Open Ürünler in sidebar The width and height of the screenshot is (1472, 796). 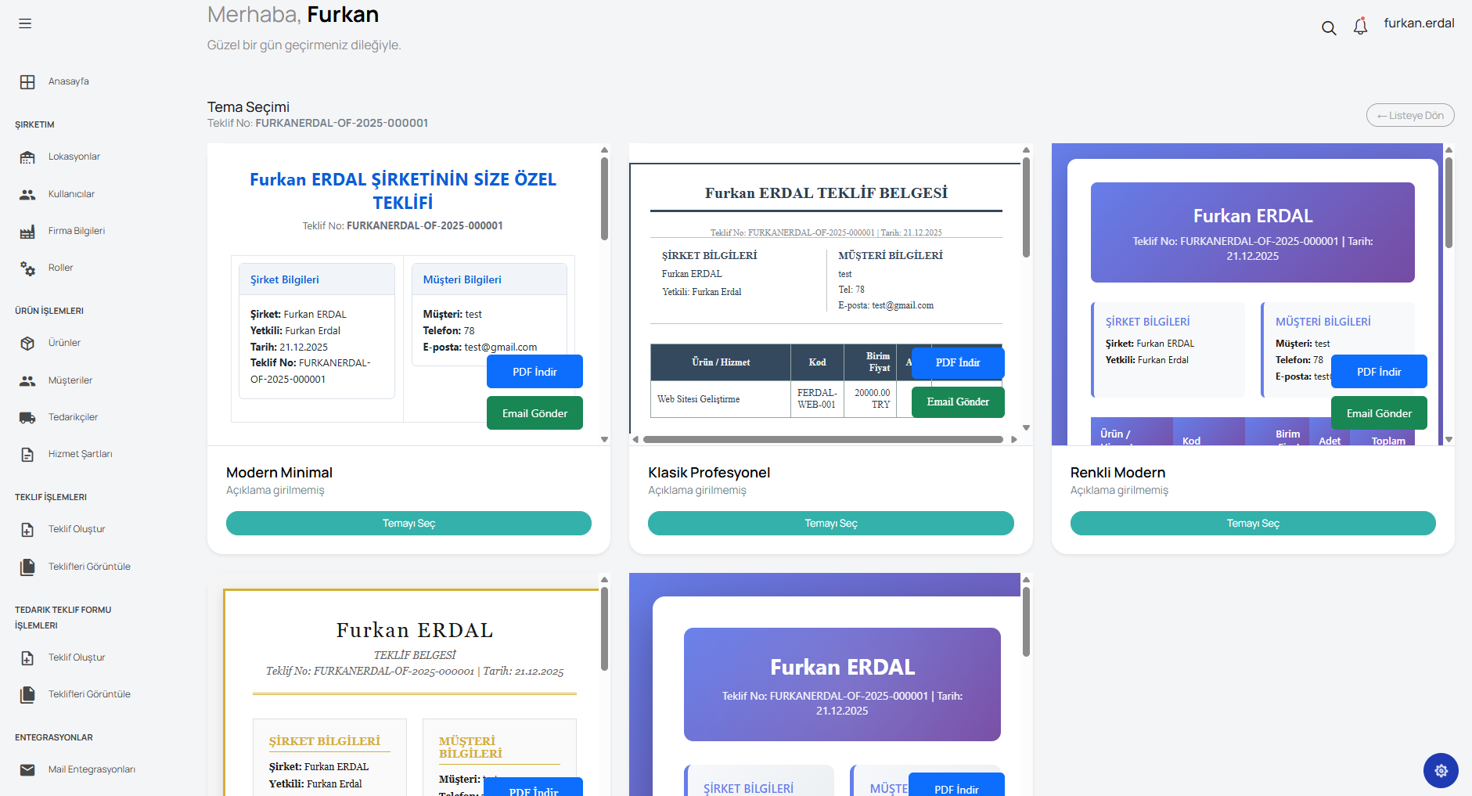pyautogui.click(x=64, y=343)
